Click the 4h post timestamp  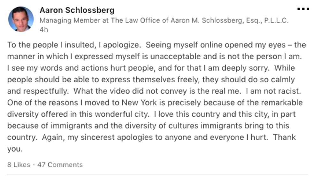(x=43, y=29)
